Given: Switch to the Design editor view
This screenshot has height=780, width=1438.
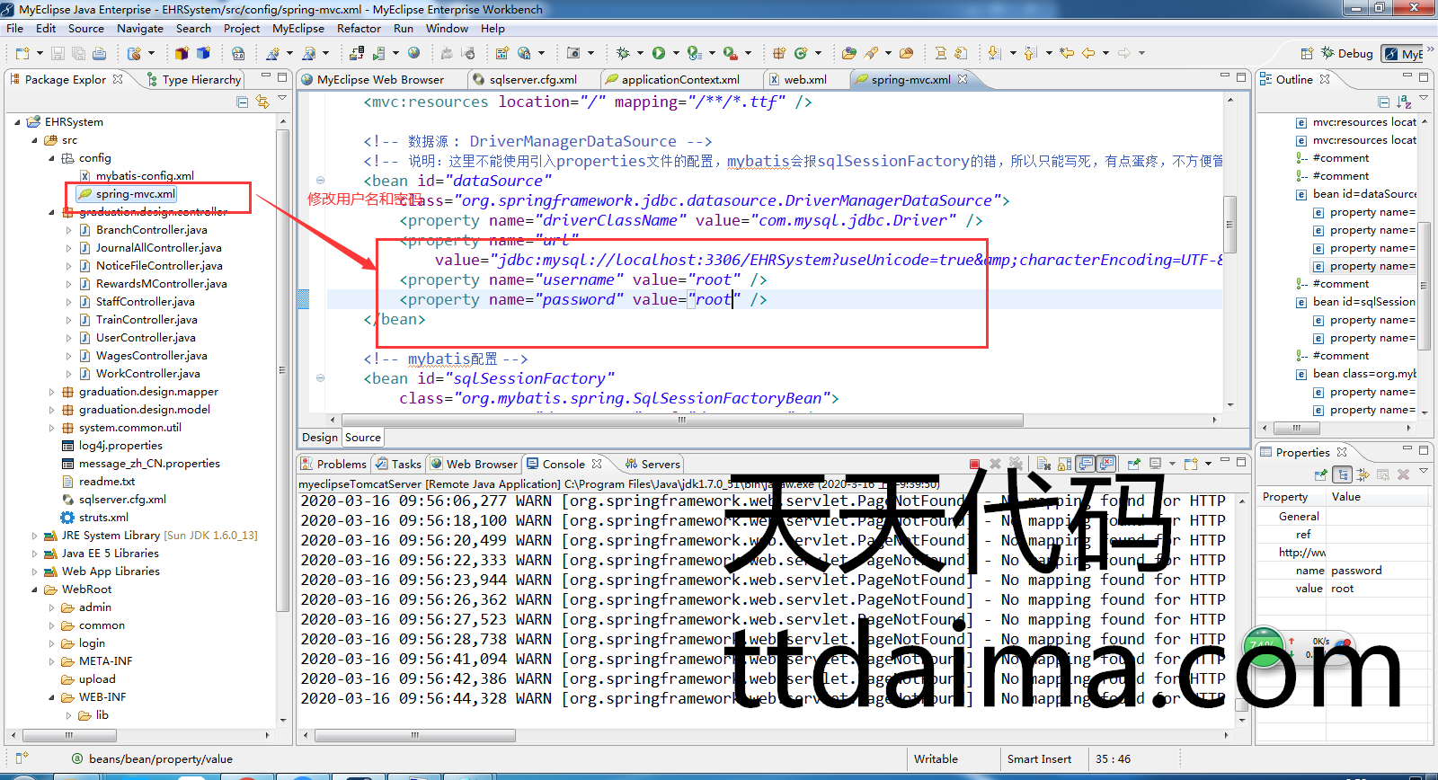Looking at the screenshot, I should [x=319, y=438].
